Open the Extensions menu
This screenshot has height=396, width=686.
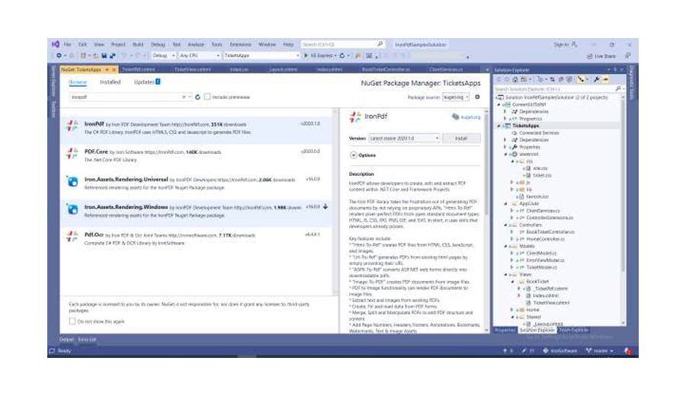coord(241,44)
